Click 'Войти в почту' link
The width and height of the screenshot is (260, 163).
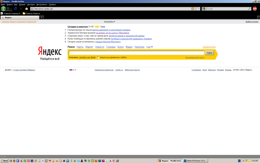coord(252,22)
